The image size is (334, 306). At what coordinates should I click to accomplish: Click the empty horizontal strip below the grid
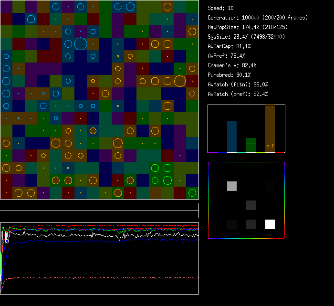coord(99,206)
